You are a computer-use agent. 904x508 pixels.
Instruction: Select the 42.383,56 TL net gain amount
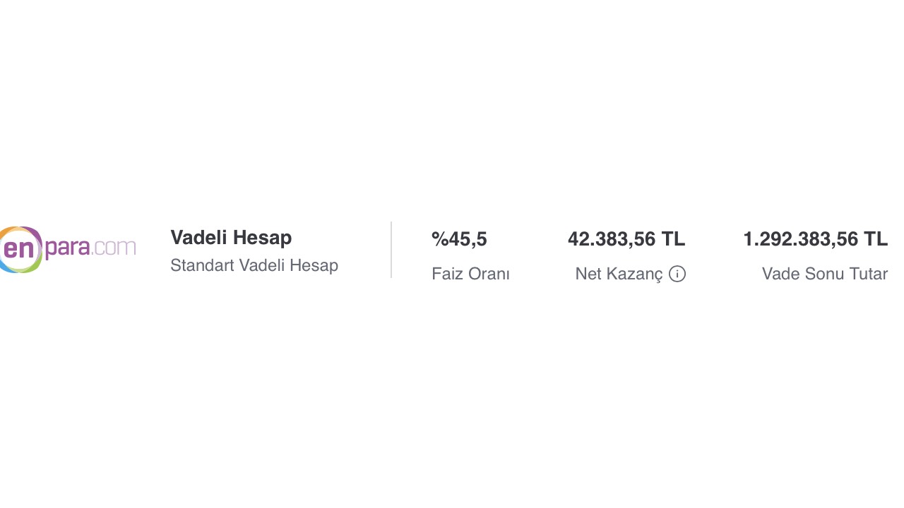(626, 239)
